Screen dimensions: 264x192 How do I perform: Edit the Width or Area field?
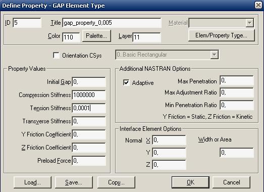(237, 153)
